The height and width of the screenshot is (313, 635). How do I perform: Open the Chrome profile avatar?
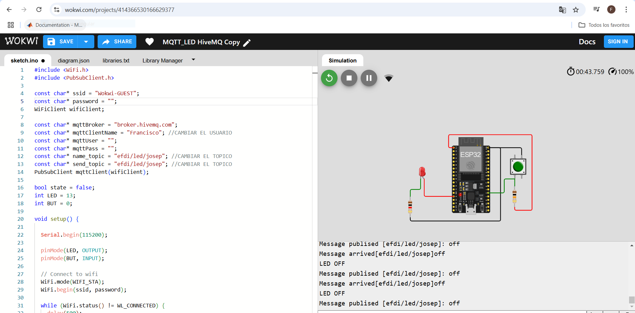[611, 10]
